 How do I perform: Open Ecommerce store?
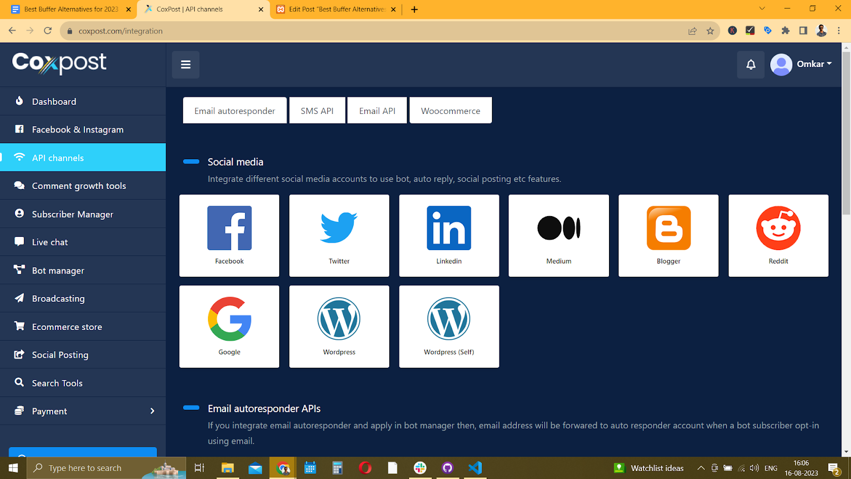(83, 327)
